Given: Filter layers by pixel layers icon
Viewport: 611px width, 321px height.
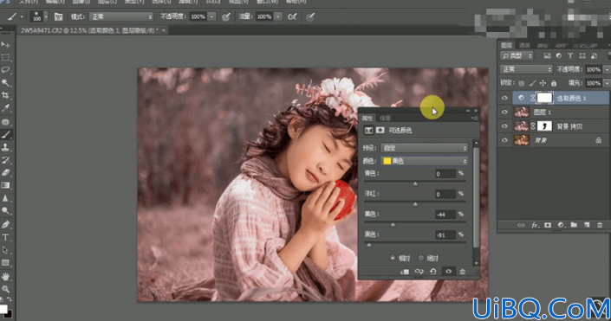Looking at the screenshot, I should (x=547, y=56).
